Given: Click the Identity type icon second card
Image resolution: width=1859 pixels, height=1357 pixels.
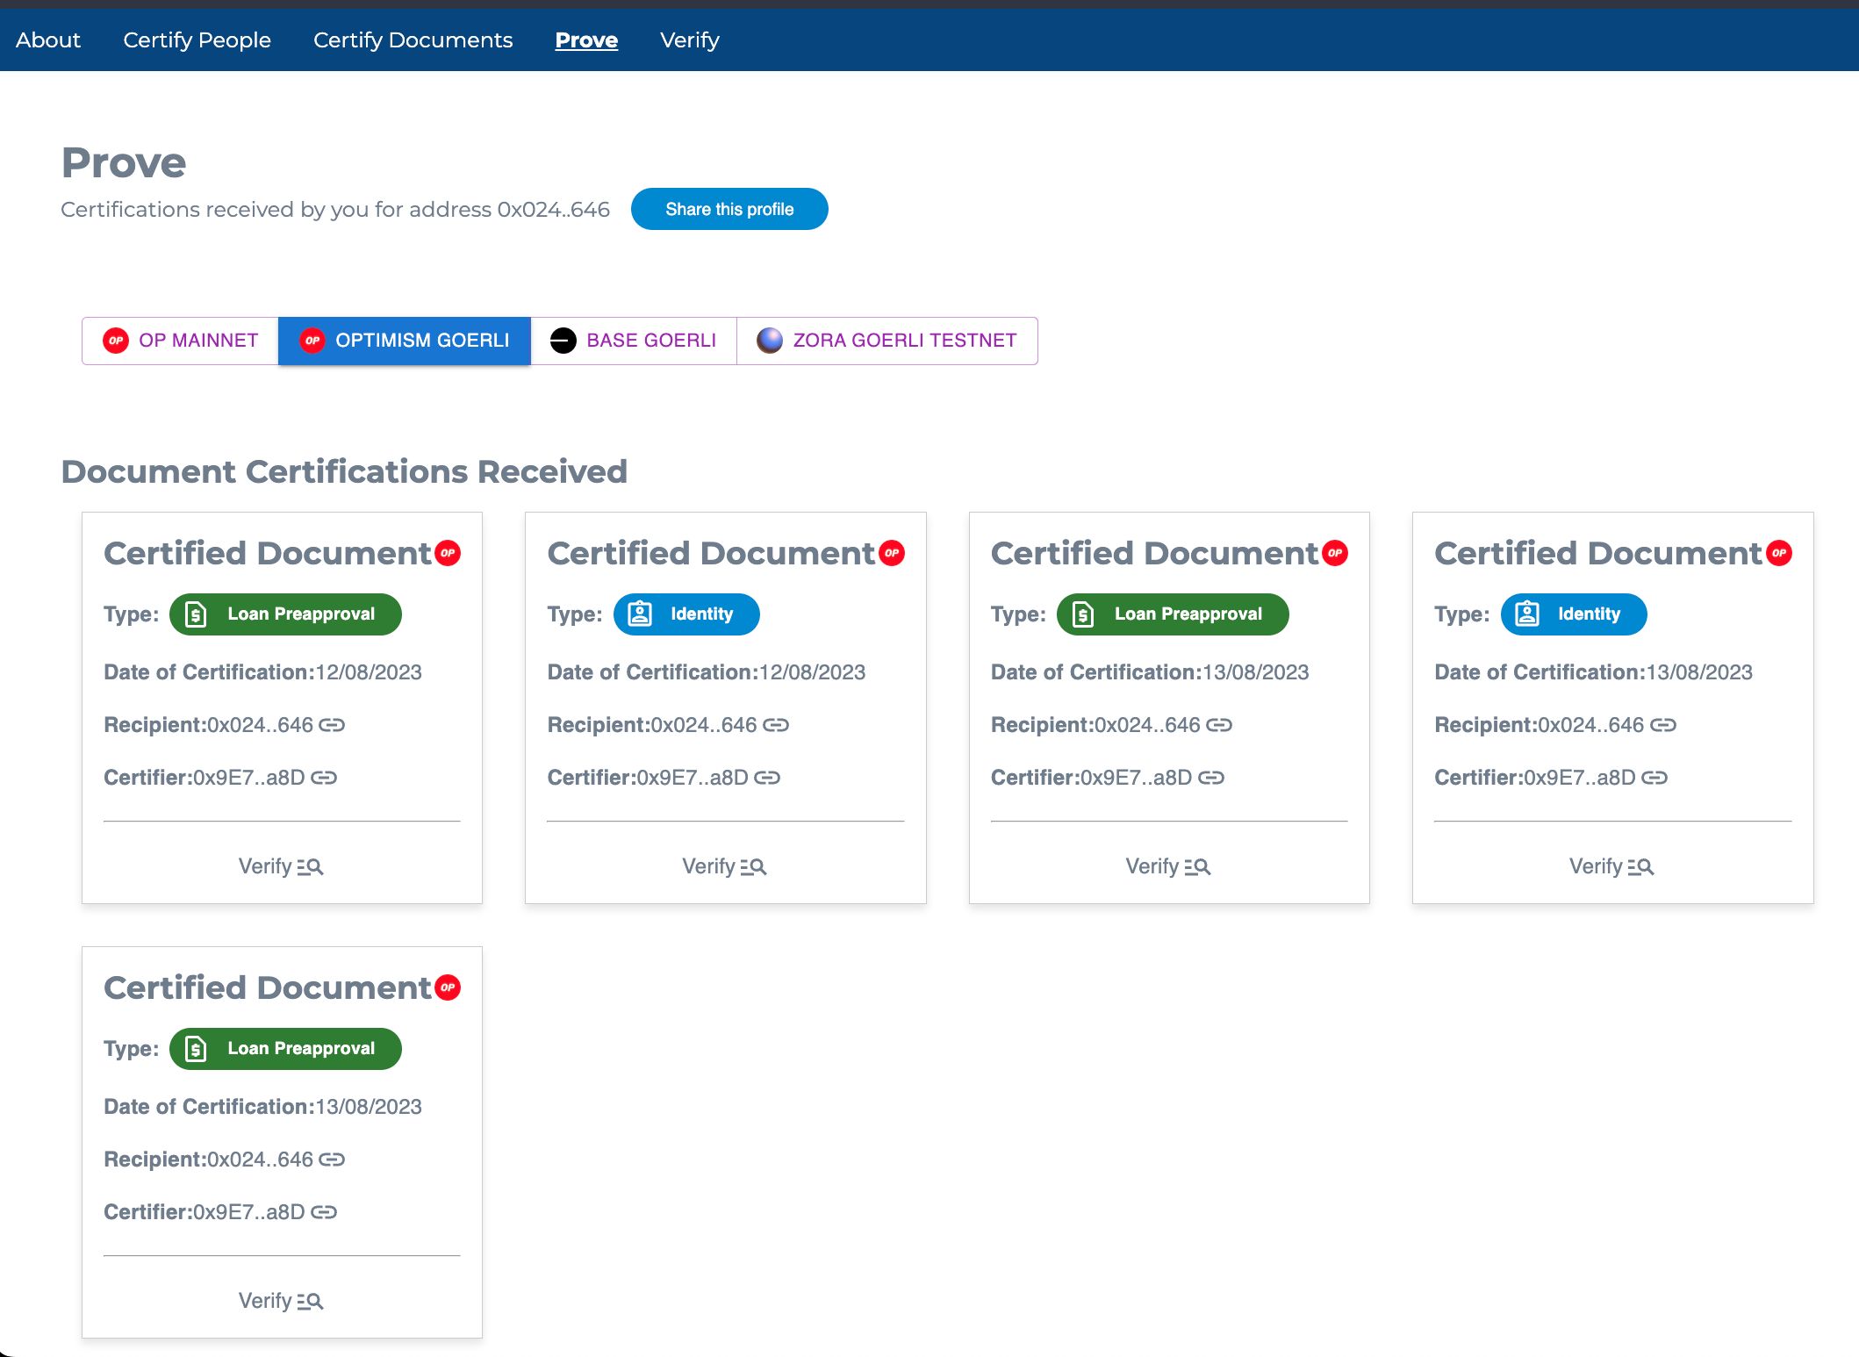Looking at the screenshot, I should tap(641, 615).
